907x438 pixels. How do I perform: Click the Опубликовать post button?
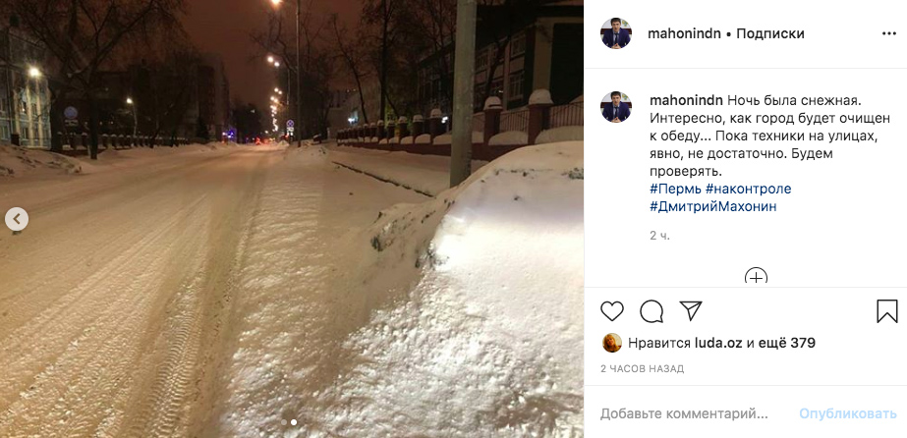[x=848, y=414]
